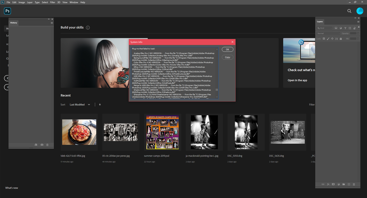Click Lock image pixels brush icon
Screen dimensions: 367x198
coord(328,39)
